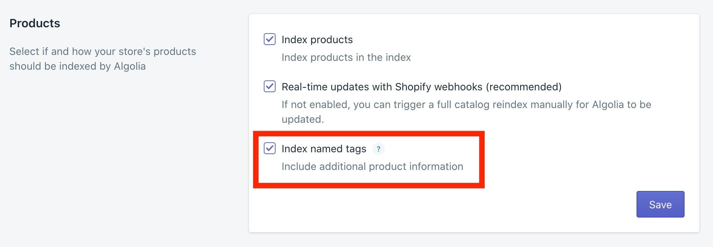Click the Real-time updates label text
The width and height of the screenshot is (713, 247).
422,87
